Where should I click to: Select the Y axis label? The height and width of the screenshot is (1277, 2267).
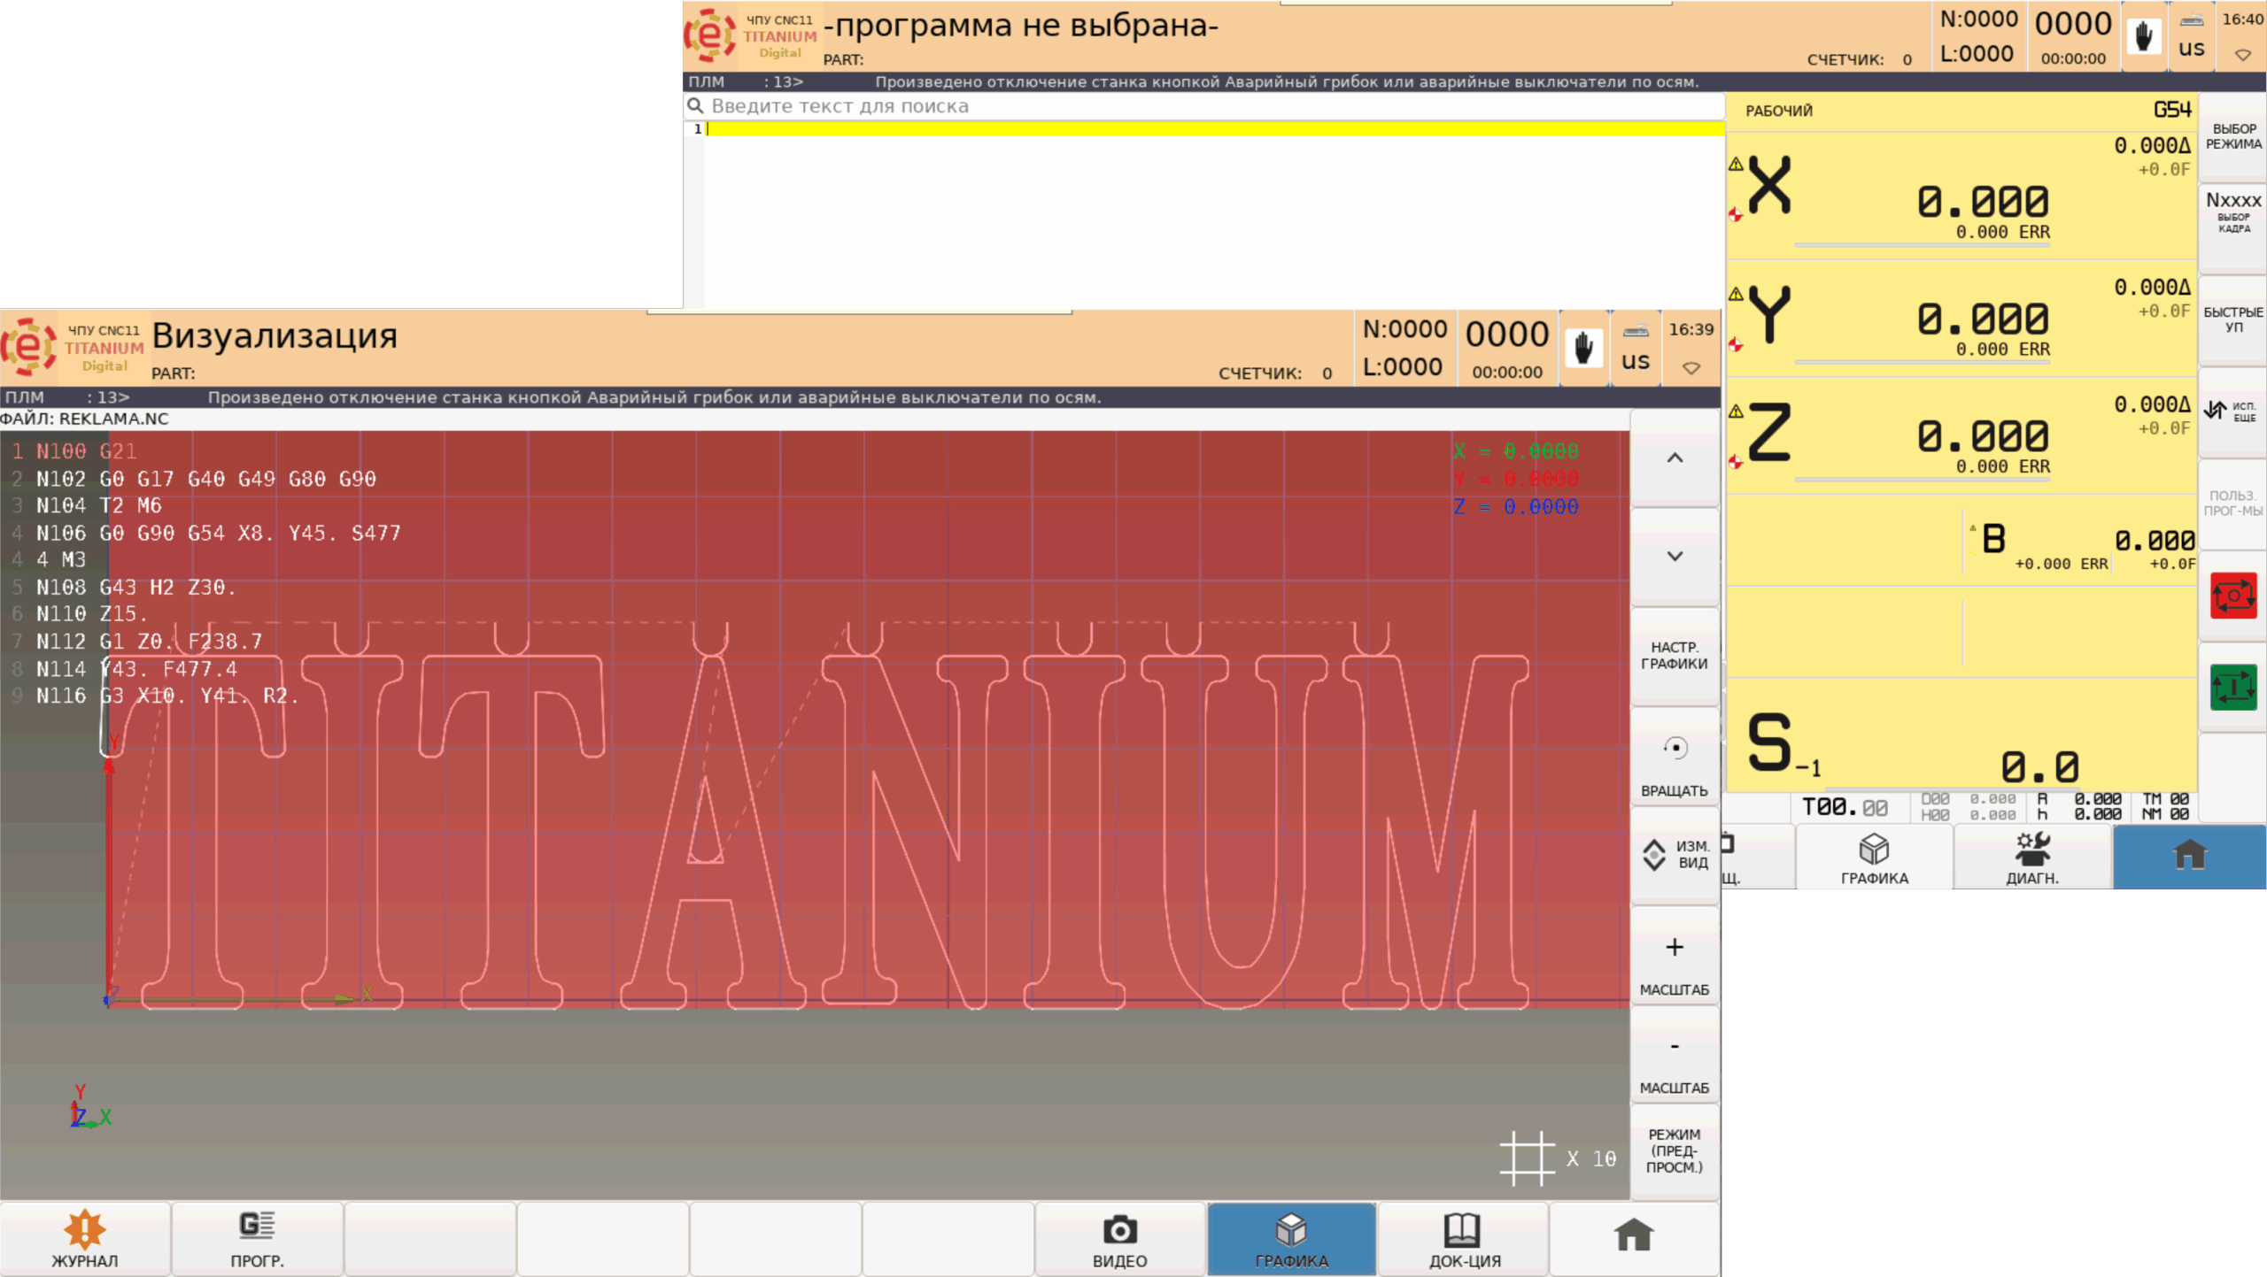1770,314
